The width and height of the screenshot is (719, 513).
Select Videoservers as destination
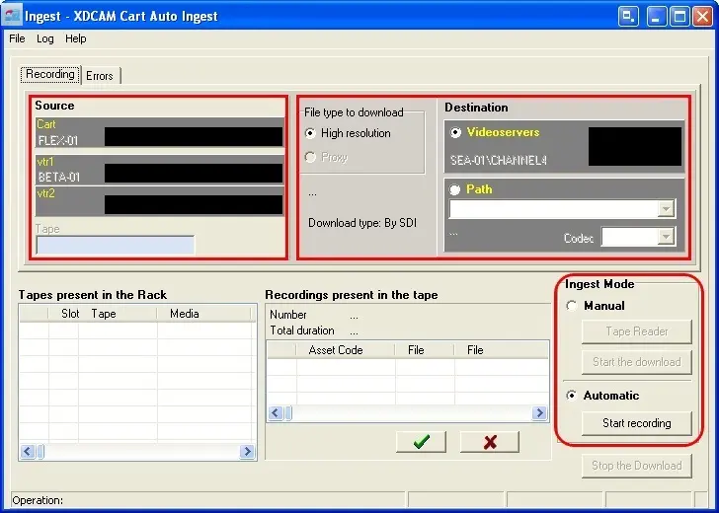click(x=455, y=132)
